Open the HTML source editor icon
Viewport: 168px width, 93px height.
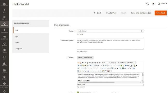[x=128, y=65]
